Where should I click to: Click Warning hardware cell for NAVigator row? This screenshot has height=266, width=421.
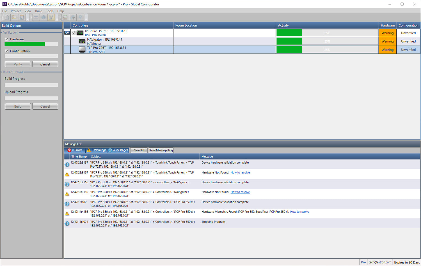(x=388, y=41)
